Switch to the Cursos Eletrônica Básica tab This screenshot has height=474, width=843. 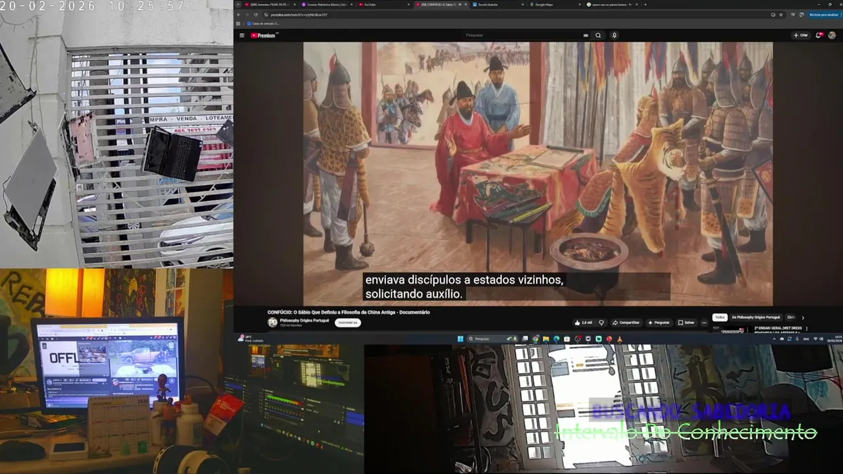point(326,5)
